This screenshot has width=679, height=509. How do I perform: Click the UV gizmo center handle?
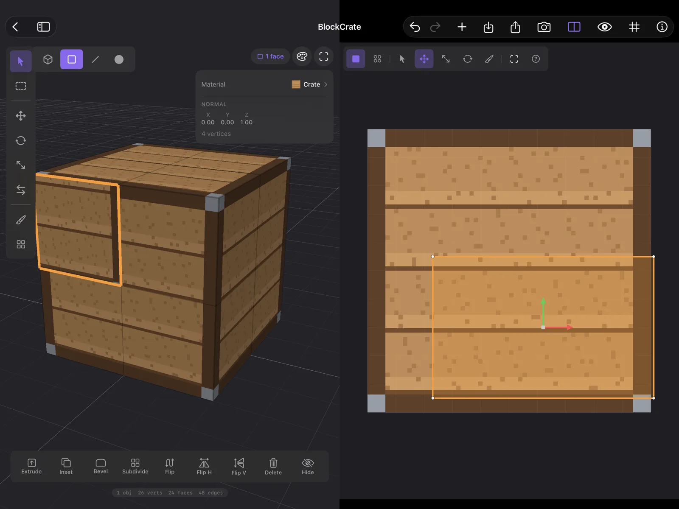click(x=543, y=327)
